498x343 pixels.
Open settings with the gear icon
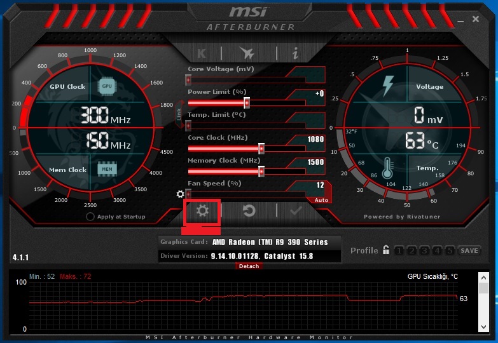point(202,210)
